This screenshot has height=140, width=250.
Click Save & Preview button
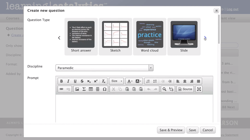pos(171,130)
